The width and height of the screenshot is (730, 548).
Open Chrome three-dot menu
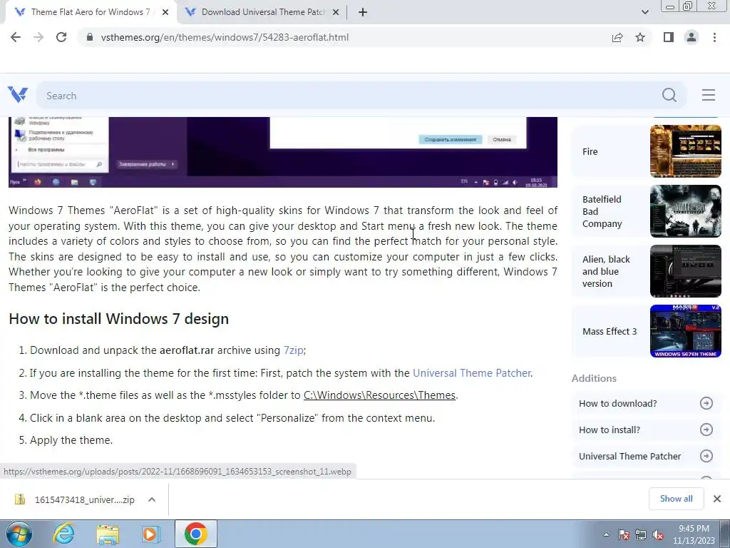[x=714, y=37]
